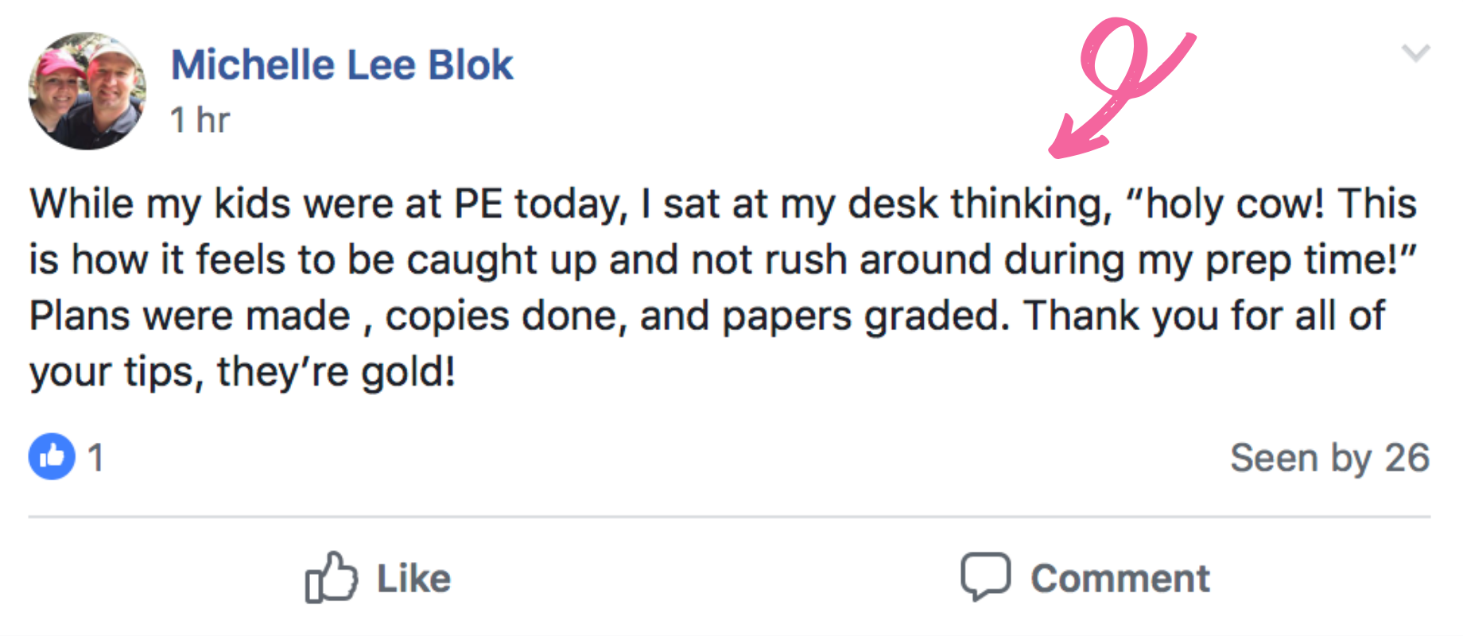
Task: Click the blue thumbs-up reaction icon
Action: [52, 456]
